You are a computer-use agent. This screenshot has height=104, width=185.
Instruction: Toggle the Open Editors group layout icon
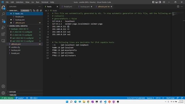pyautogui.click(x=34, y=11)
